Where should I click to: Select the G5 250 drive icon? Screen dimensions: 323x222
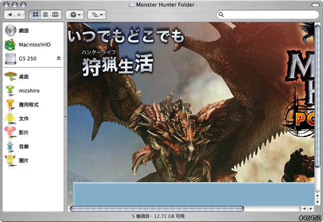pos(11,59)
